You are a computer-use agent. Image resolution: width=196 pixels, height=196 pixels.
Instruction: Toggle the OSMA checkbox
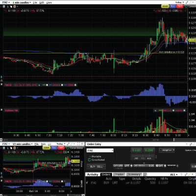coord(75,85)
